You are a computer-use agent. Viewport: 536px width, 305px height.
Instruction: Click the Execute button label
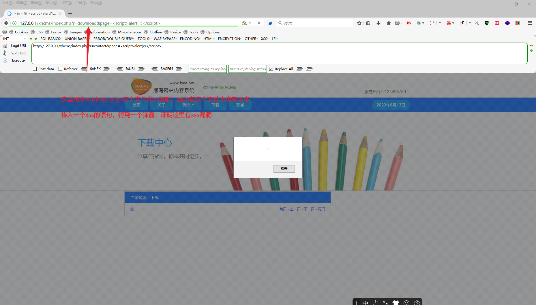pyautogui.click(x=18, y=60)
